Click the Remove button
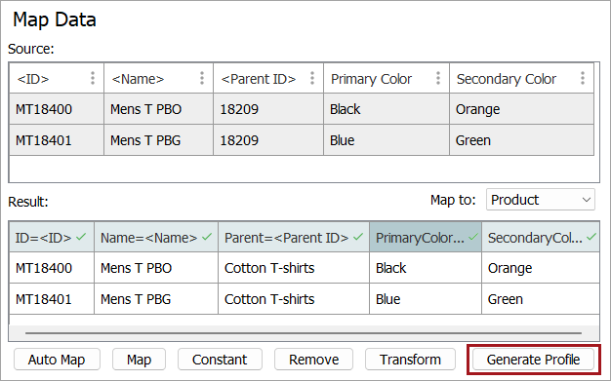611x381 pixels. coord(313,360)
